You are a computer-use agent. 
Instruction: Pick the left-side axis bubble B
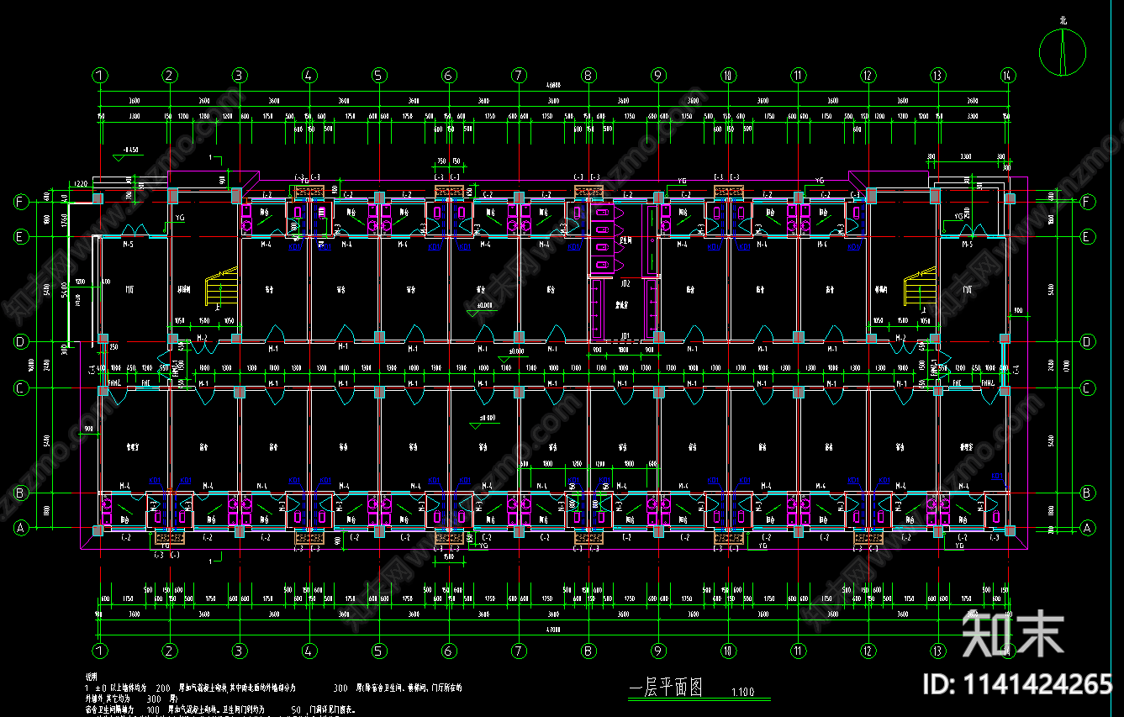19,493
